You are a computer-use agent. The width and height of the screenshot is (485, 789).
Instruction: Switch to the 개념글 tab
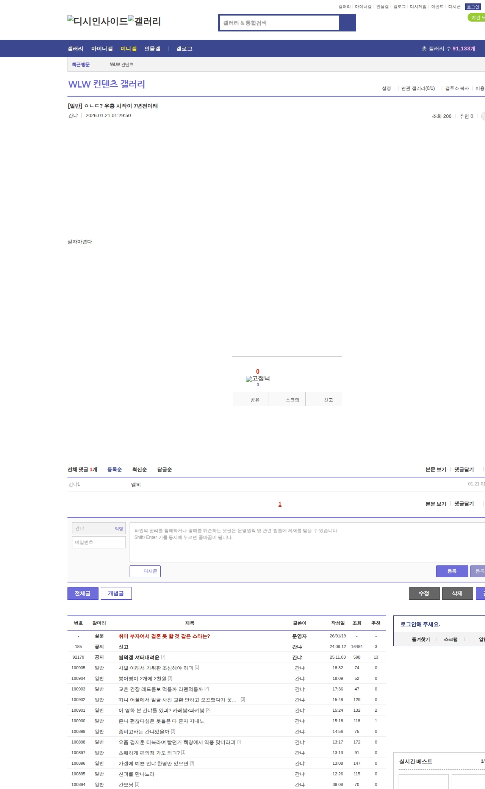point(116,593)
